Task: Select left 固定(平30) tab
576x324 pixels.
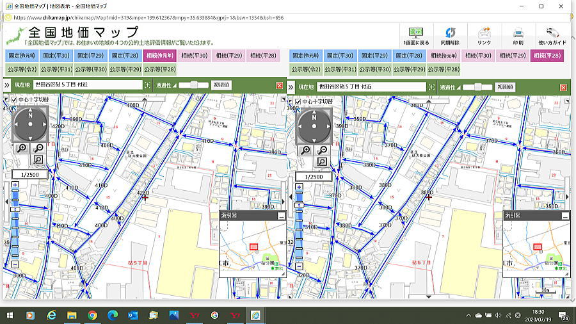Action: (x=56, y=56)
